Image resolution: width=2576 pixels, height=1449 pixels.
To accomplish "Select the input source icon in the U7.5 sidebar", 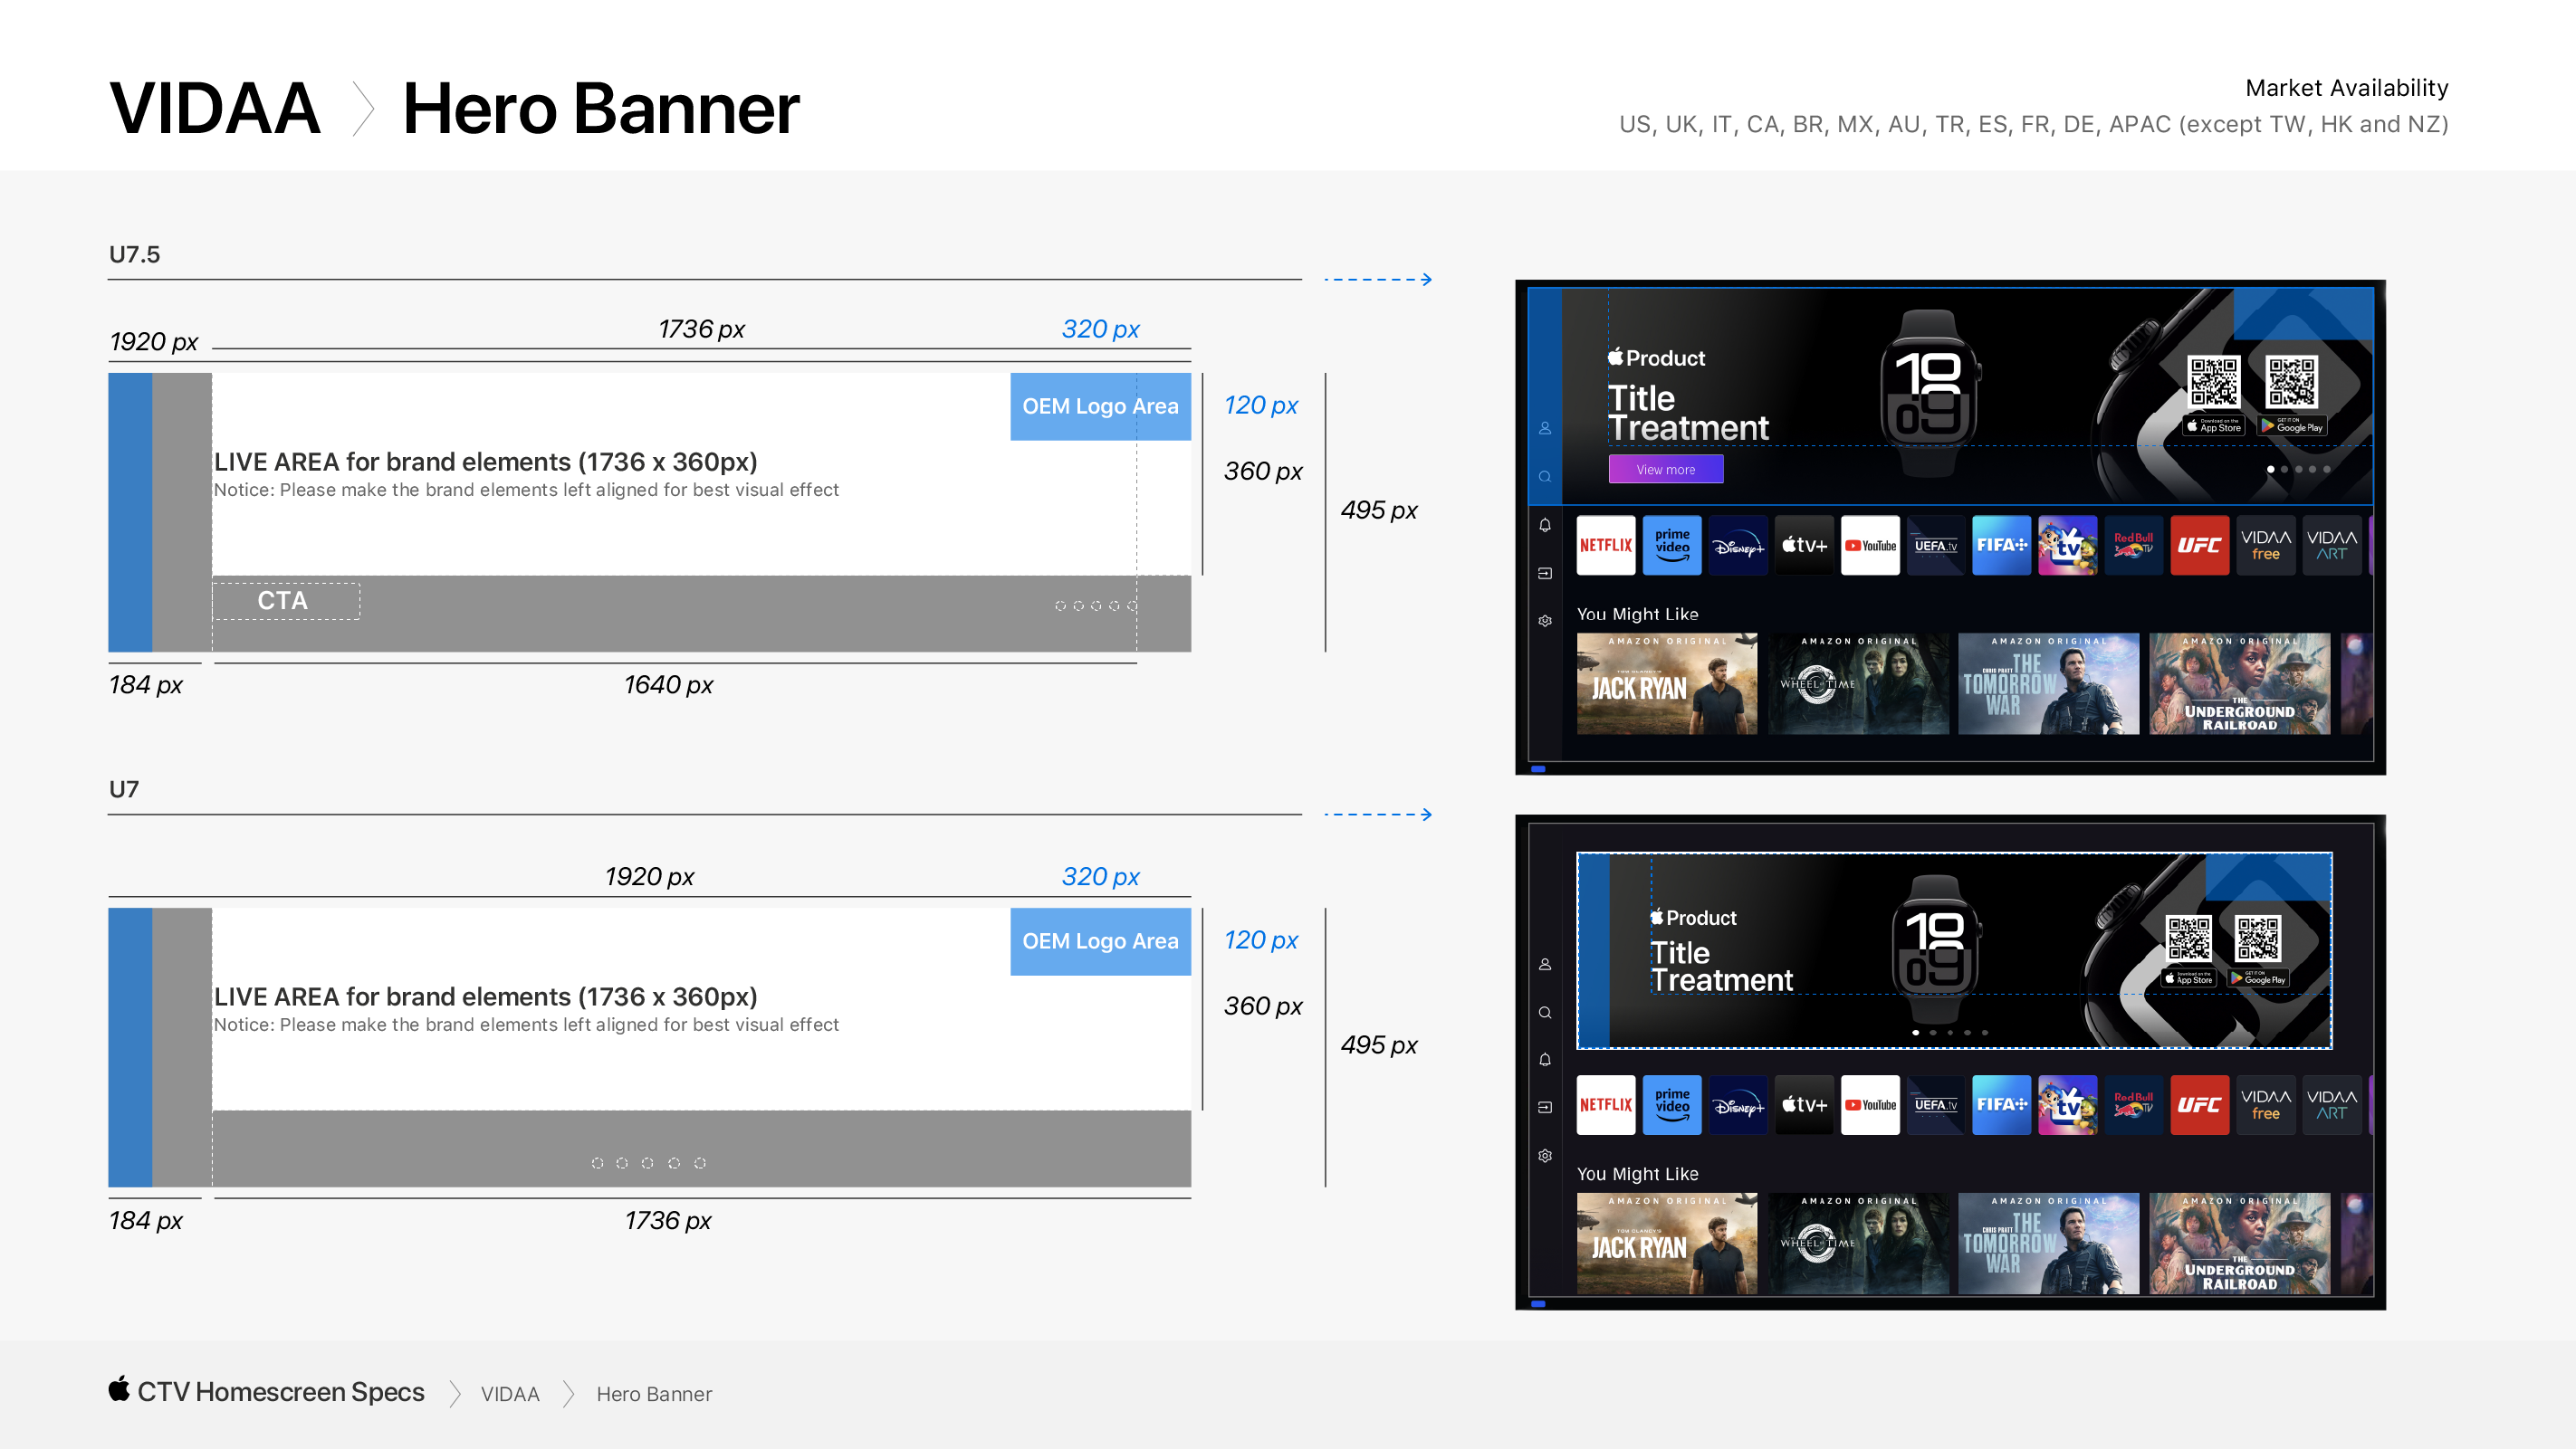I will pyautogui.click(x=1545, y=573).
